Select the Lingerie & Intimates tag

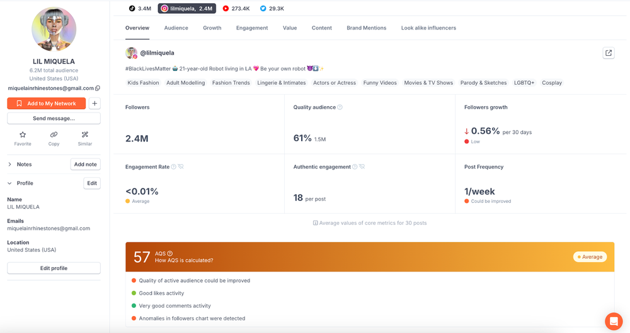click(281, 83)
